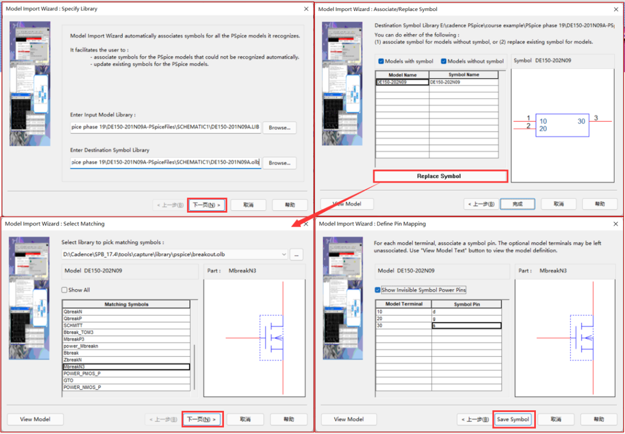Click 完成 in the Associate/Replace Symbol dialog

pyautogui.click(x=517, y=204)
